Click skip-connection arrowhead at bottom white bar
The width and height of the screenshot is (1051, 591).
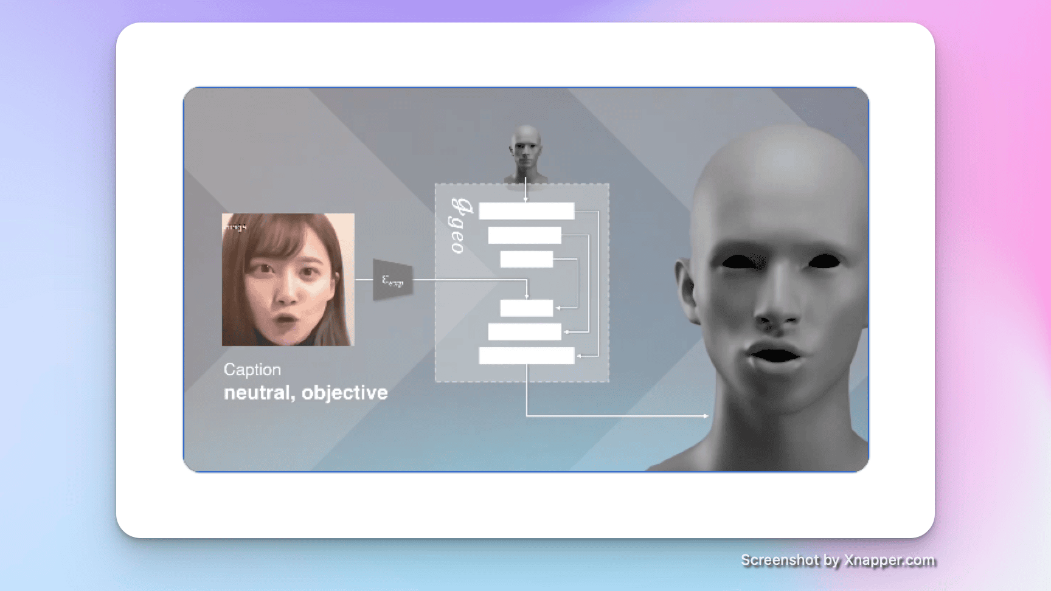(x=579, y=356)
